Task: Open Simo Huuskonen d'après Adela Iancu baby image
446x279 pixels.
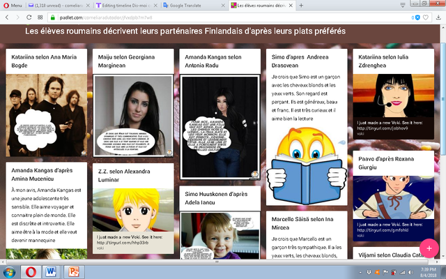Action: 220,236
